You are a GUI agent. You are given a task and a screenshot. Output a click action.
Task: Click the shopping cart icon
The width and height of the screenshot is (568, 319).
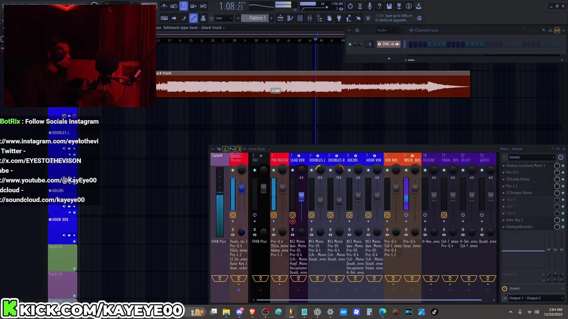pos(368,18)
